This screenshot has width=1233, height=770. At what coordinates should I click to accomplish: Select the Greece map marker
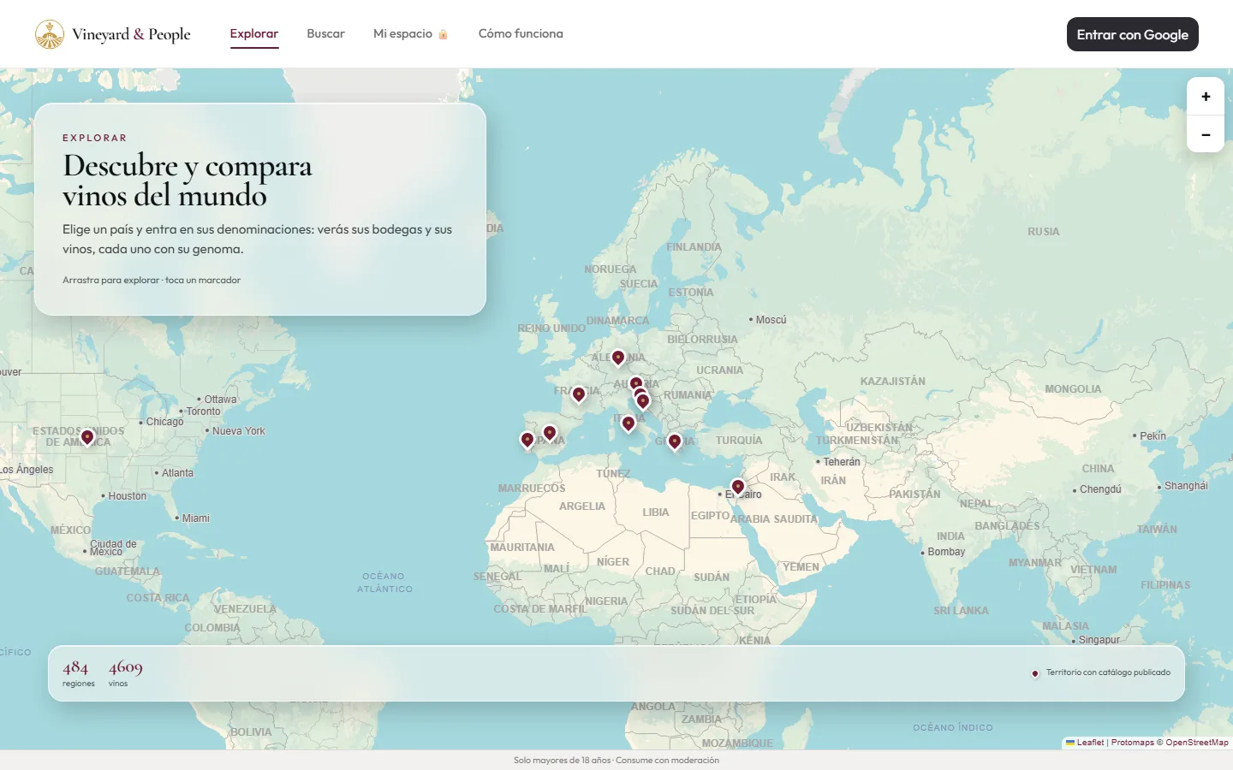coord(675,441)
